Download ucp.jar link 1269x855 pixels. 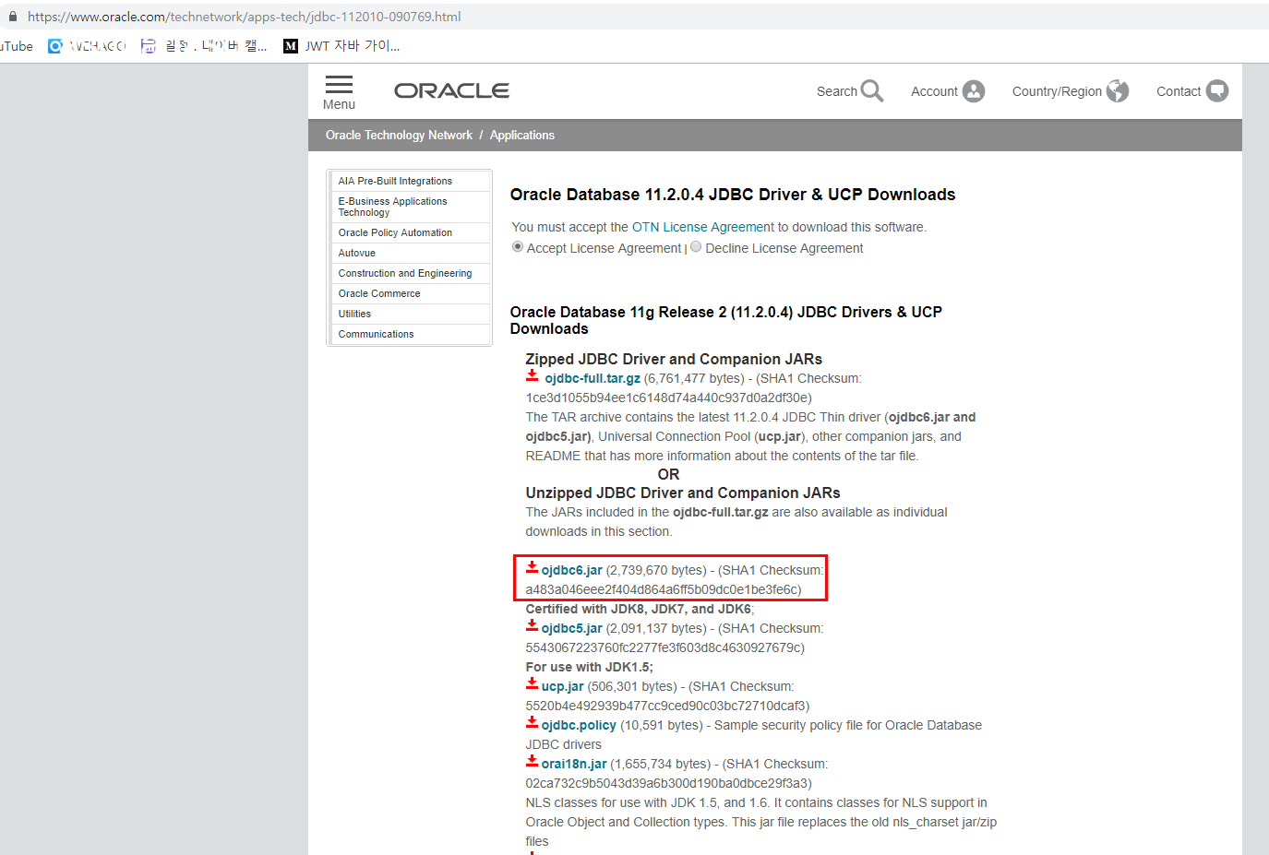[x=563, y=686]
